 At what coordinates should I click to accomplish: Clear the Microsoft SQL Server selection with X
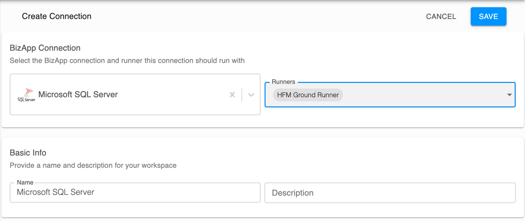(232, 95)
